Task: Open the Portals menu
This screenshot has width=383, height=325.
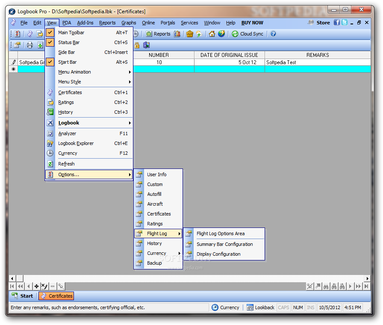Action: [x=168, y=23]
